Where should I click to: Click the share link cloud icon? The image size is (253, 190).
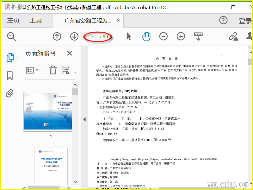pyautogui.click(x=233, y=36)
